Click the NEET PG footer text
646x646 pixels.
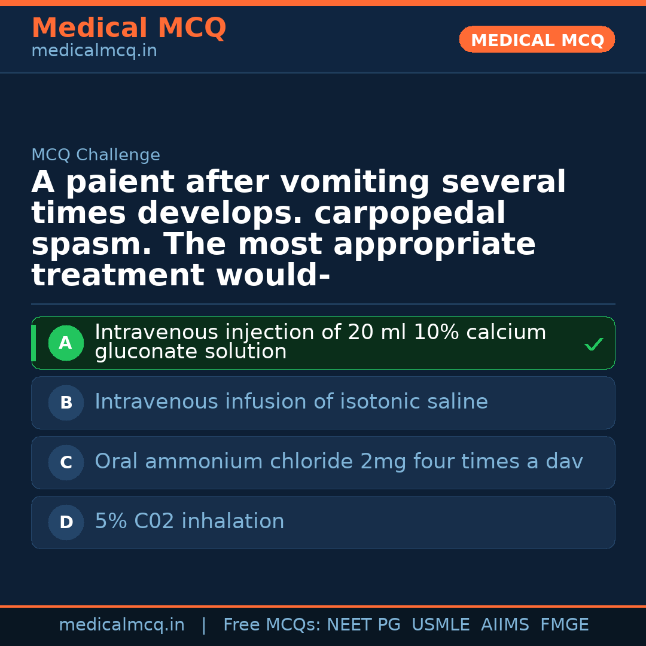[x=364, y=625]
